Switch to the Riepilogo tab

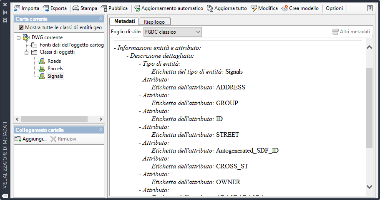point(154,22)
